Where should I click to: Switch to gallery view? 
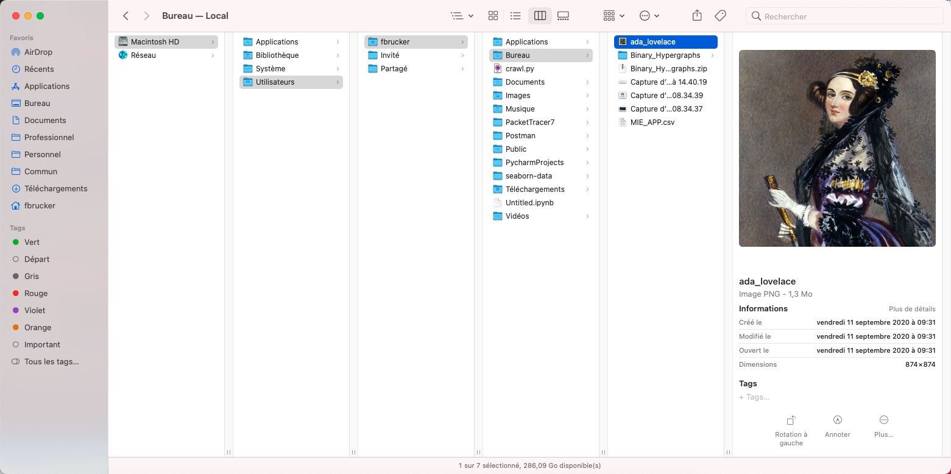tap(563, 15)
